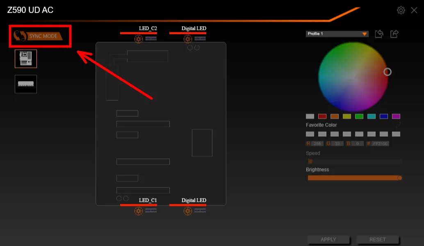Click the bottom Digital LED strip icon

coord(200,210)
